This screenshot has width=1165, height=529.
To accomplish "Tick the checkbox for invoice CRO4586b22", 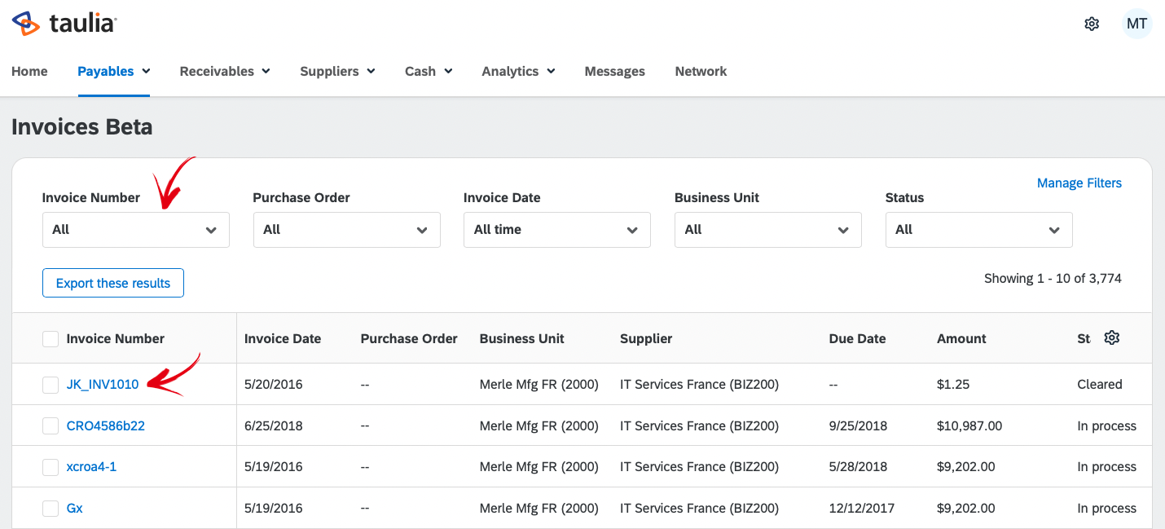I will [x=51, y=425].
